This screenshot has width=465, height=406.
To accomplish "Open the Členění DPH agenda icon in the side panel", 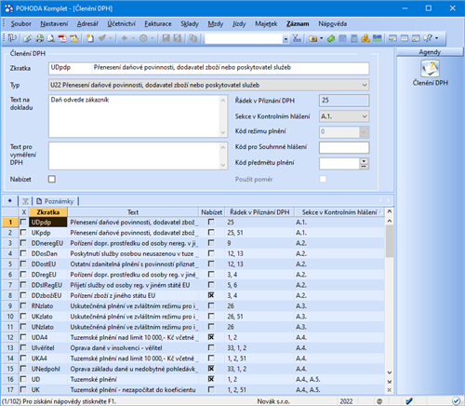I will [430, 68].
